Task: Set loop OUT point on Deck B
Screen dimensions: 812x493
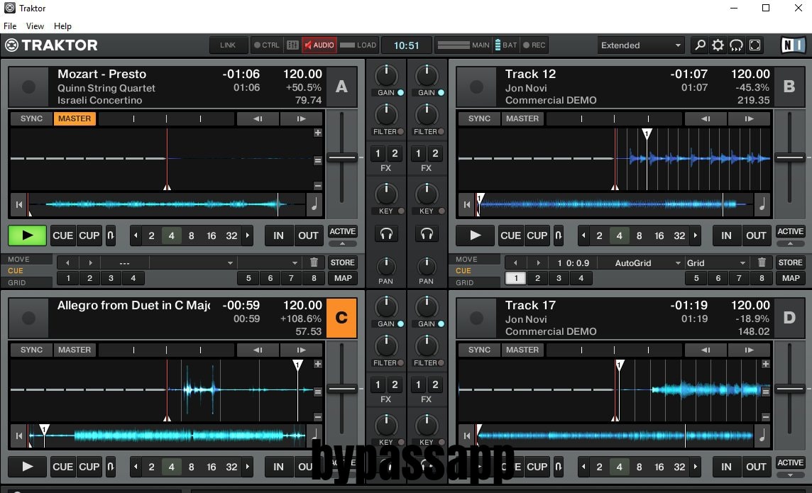Action: point(755,236)
